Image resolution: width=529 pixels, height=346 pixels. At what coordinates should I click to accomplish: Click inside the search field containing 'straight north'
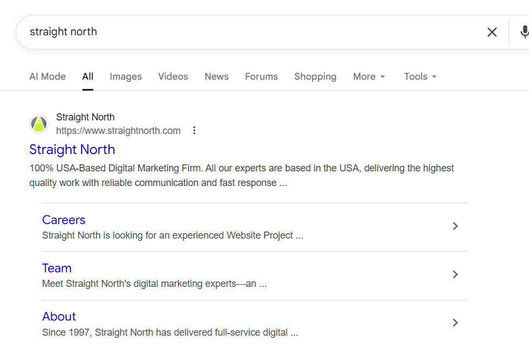click(244, 32)
